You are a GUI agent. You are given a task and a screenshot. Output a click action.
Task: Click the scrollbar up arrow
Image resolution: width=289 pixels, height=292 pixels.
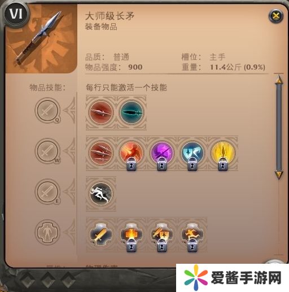[x=279, y=80]
